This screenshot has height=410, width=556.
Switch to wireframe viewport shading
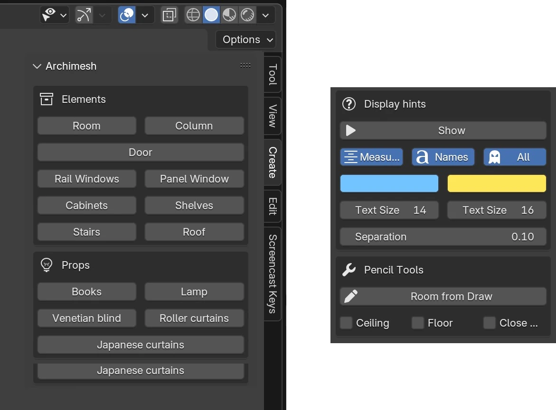[193, 16]
